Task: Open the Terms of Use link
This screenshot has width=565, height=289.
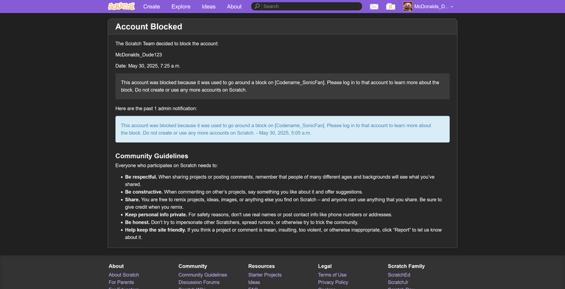Action: tap(332, 275)
